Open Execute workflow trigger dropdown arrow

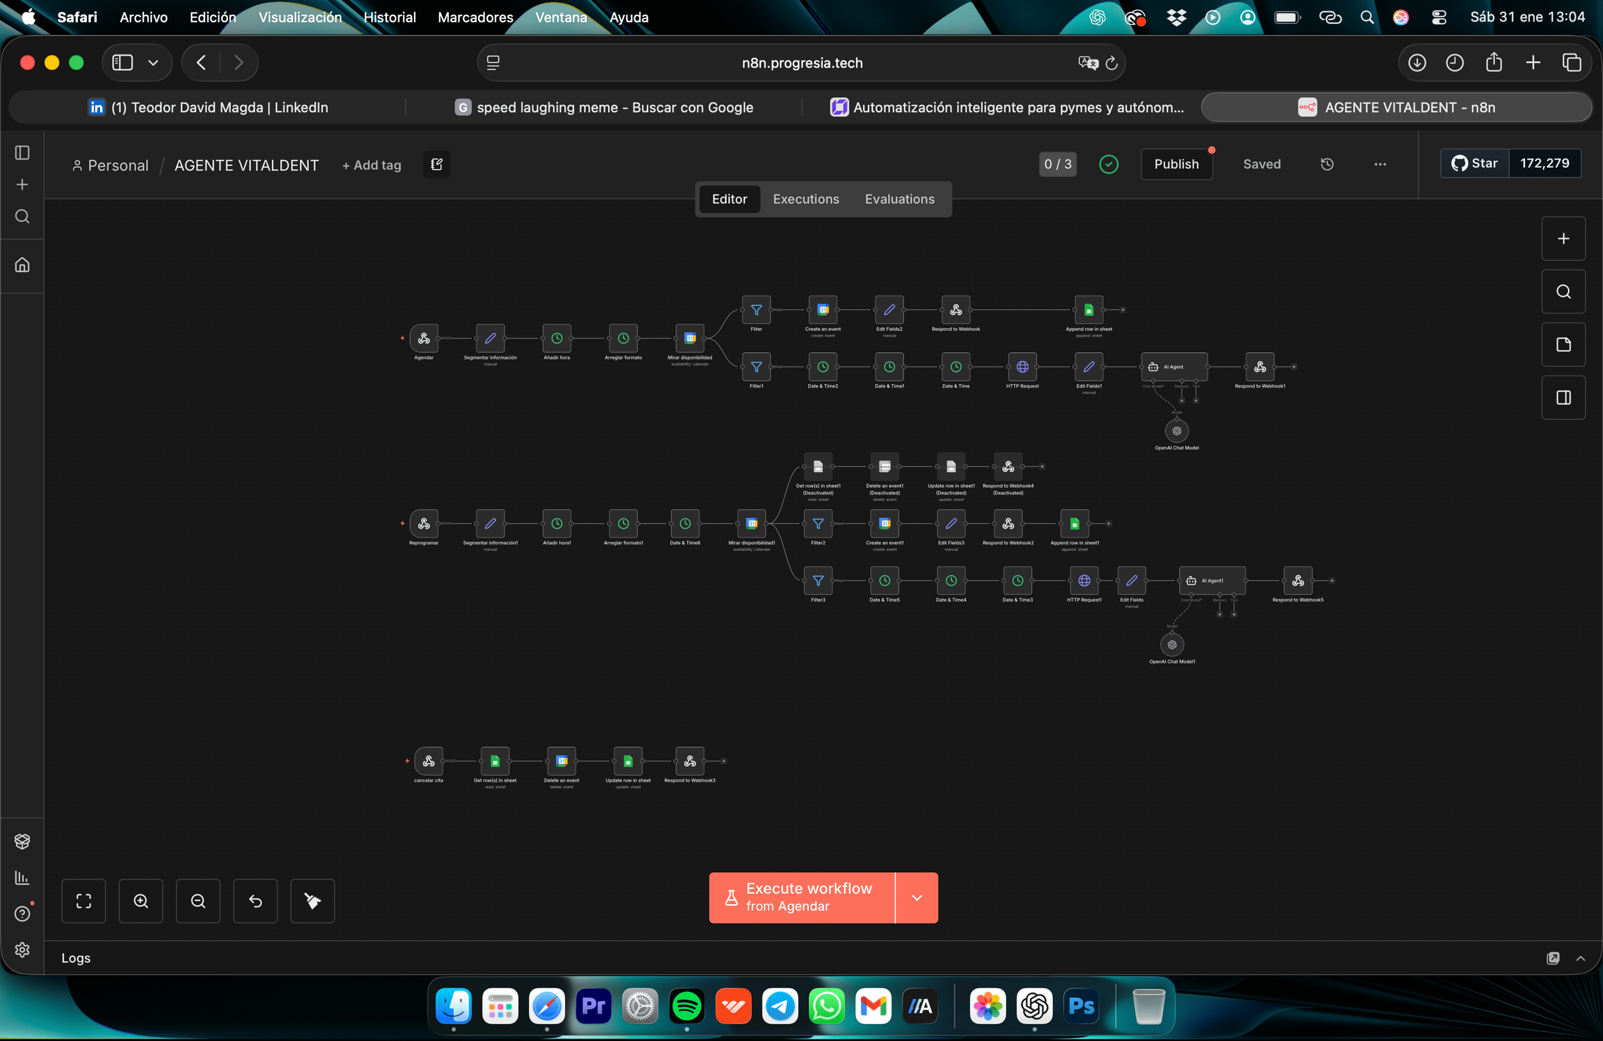917,897
